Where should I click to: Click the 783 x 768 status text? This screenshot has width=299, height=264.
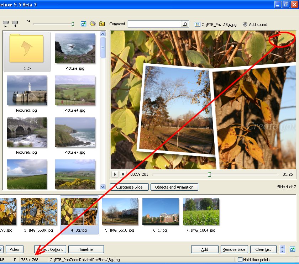tap(30, 260)
